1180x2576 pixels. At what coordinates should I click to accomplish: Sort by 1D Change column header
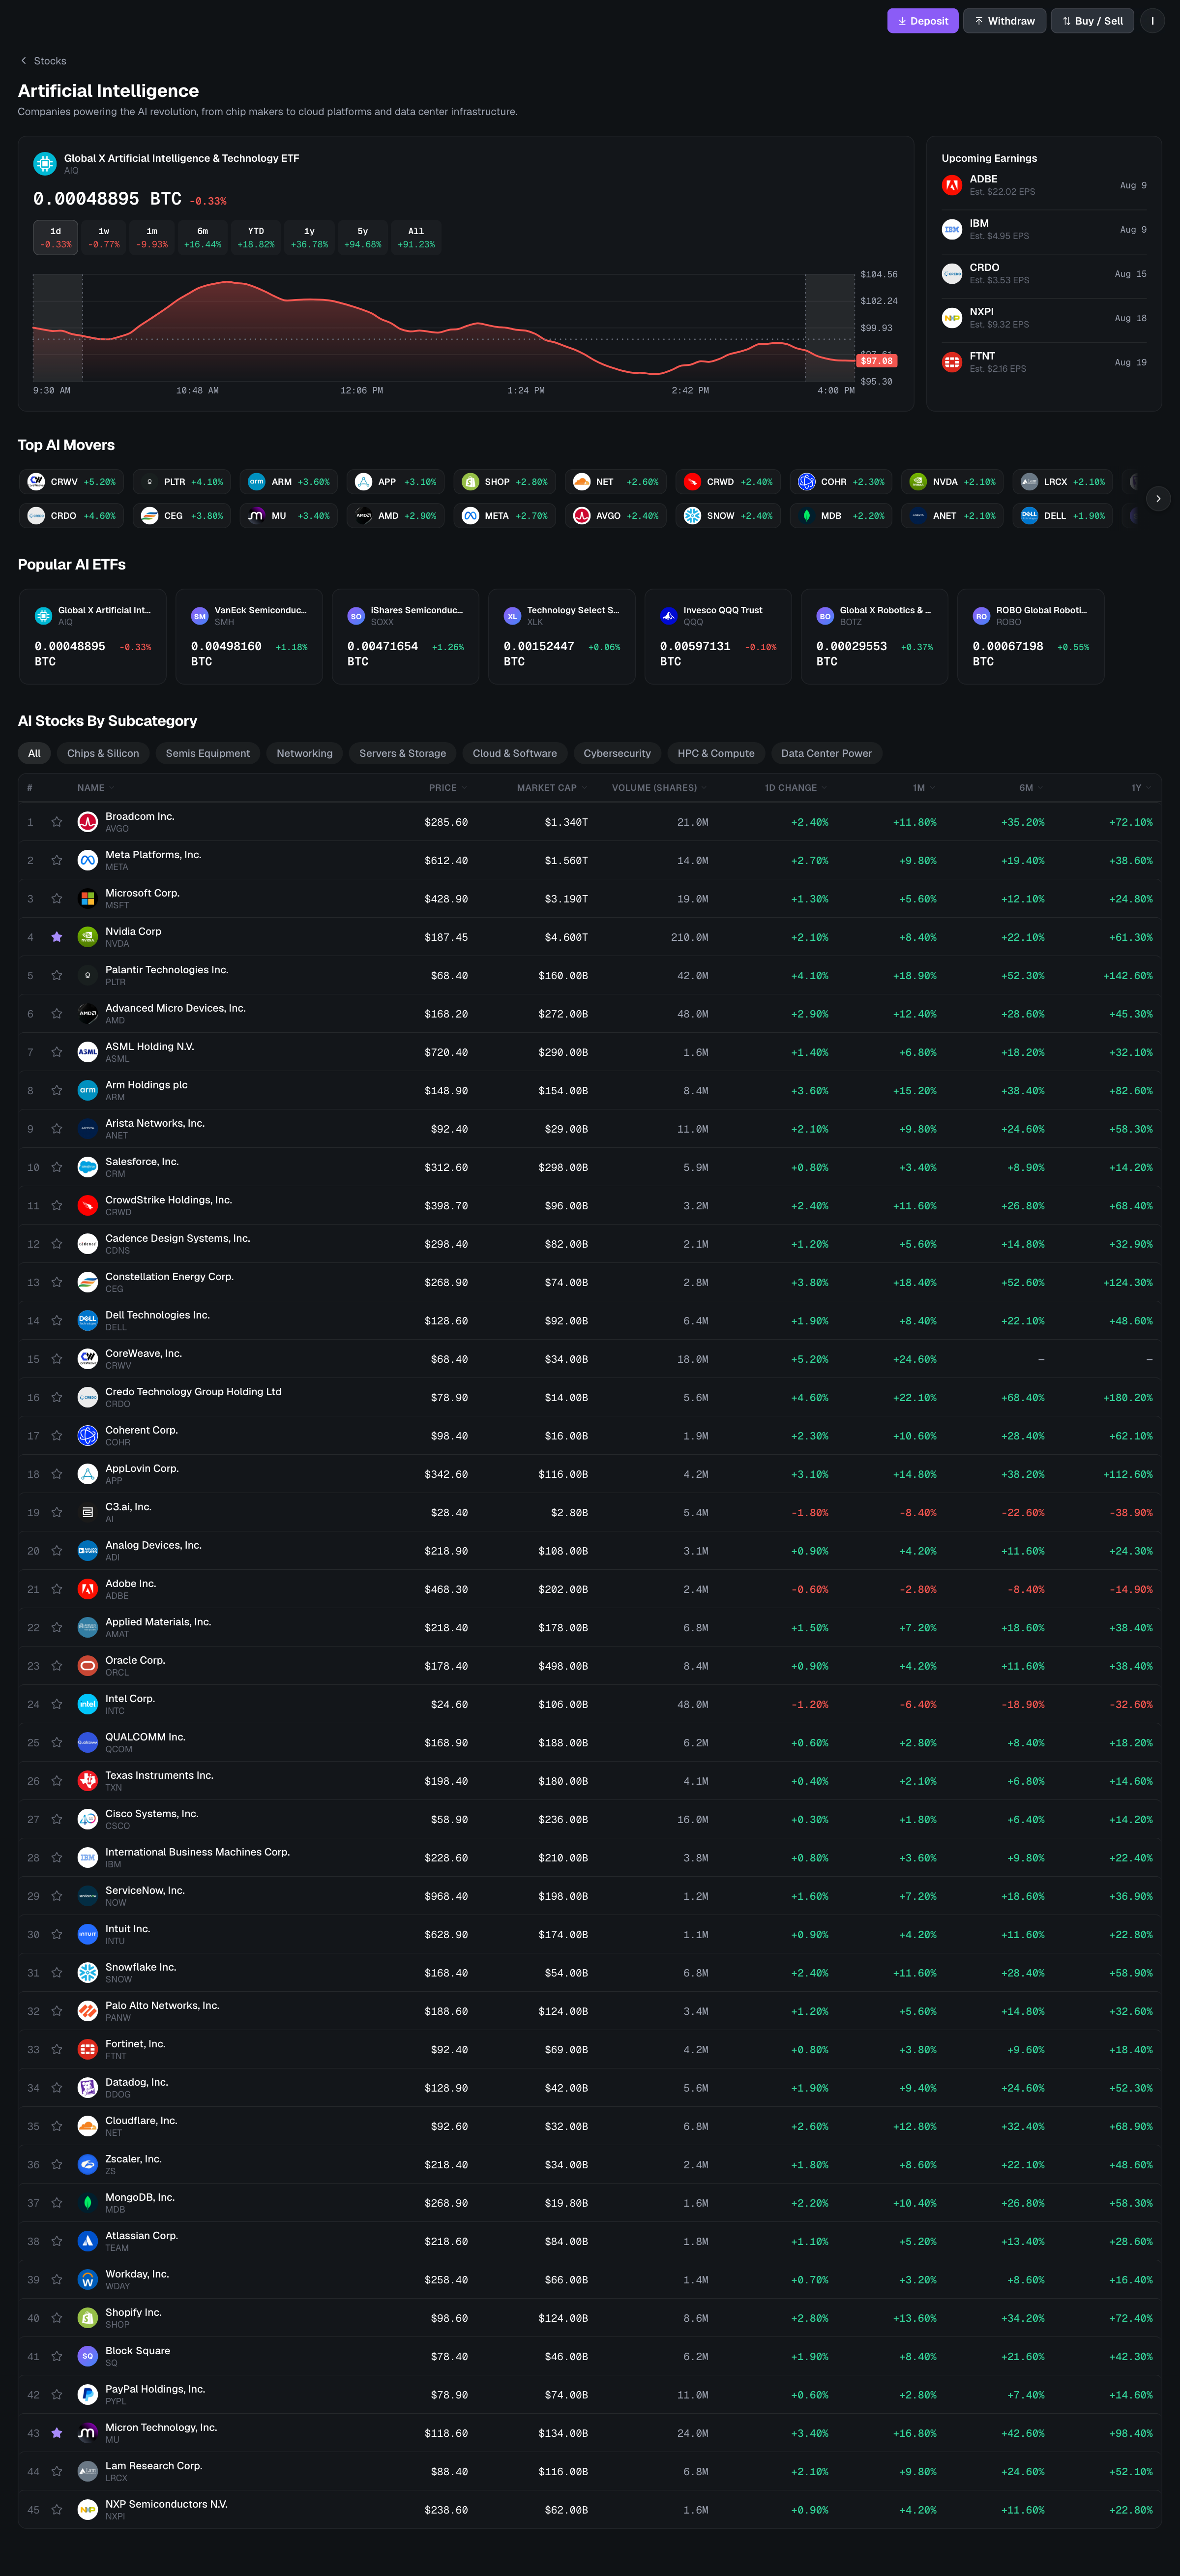(796, 788)
